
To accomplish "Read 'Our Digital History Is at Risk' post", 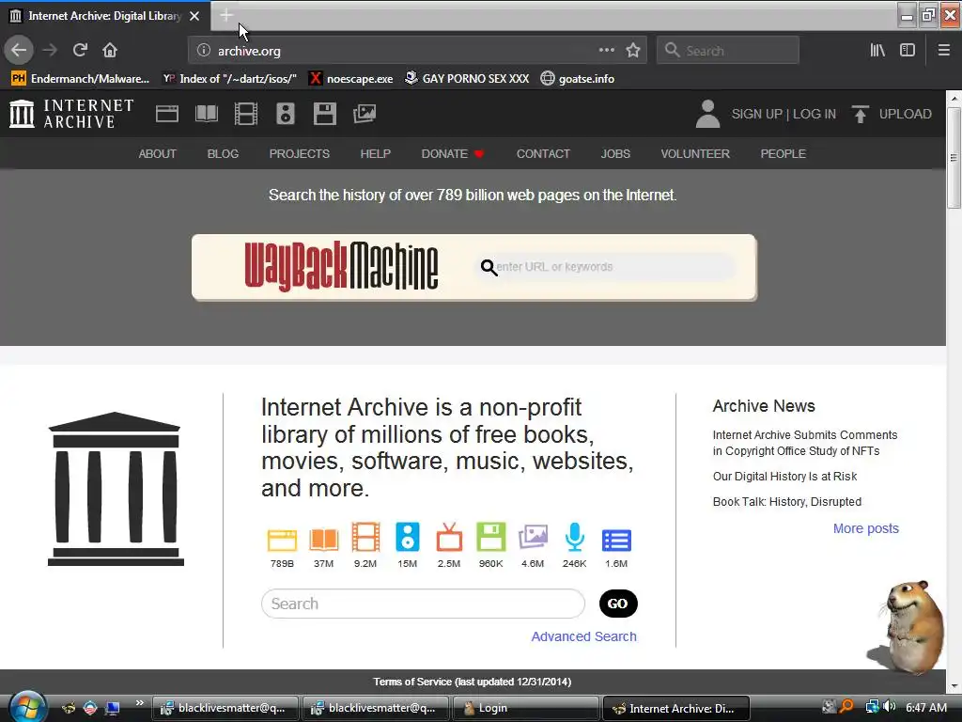I will [784, 477].
